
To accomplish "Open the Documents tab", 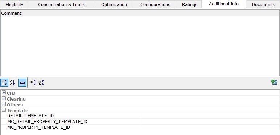I will click(x=263, y=4).
